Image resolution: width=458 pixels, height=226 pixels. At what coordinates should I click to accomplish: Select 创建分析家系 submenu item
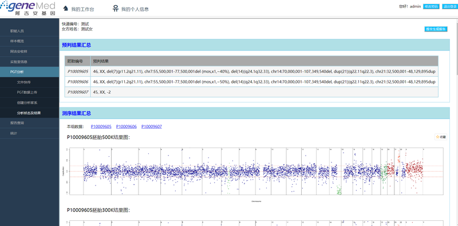point(30,102)
